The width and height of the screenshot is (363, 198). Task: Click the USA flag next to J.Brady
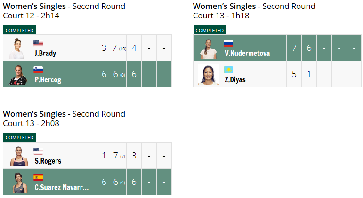point(38,43)
